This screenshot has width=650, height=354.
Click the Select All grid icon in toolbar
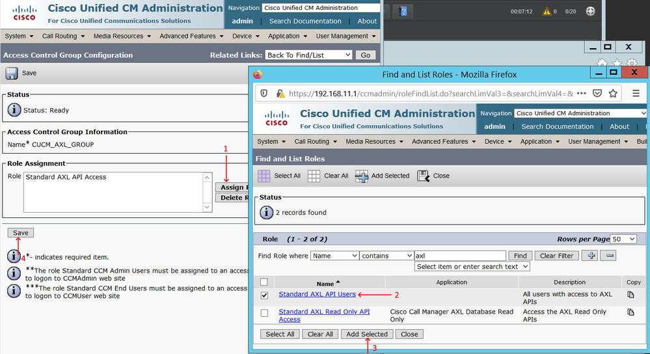coord(264,176)
